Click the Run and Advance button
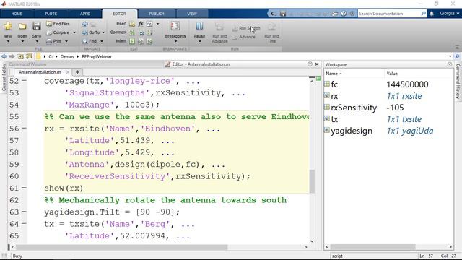This screenshot has height=260, width=462. coord(219,32)
